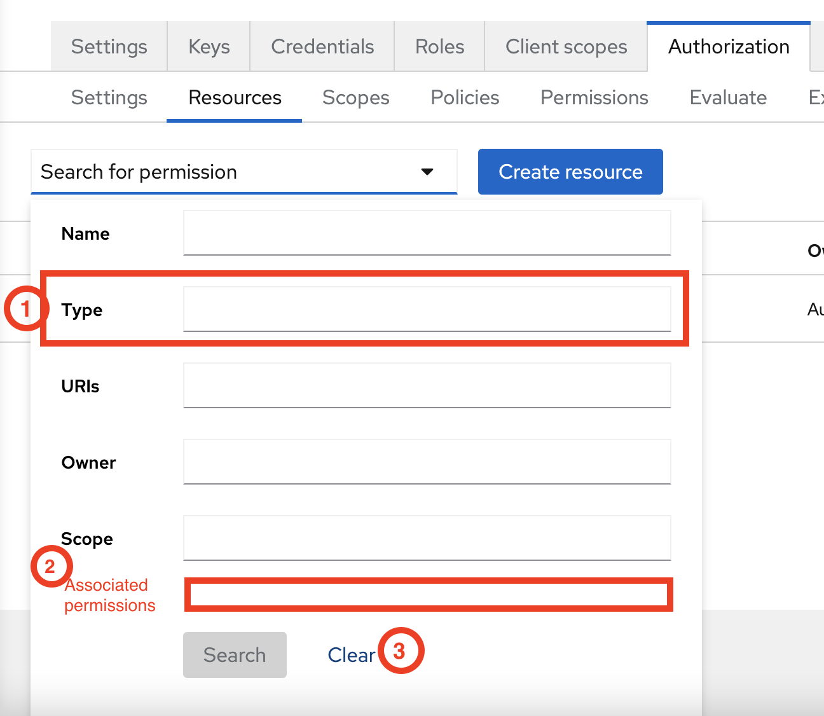
Task: Open the Client scopes tab
Action: coord(565,46)
